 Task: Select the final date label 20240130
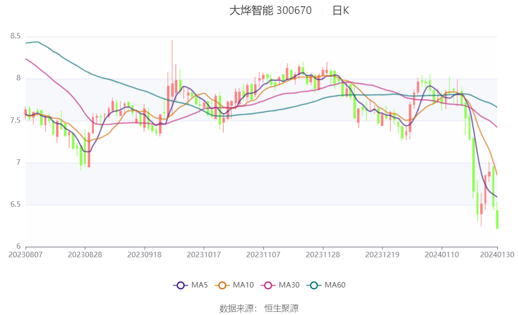497,255
